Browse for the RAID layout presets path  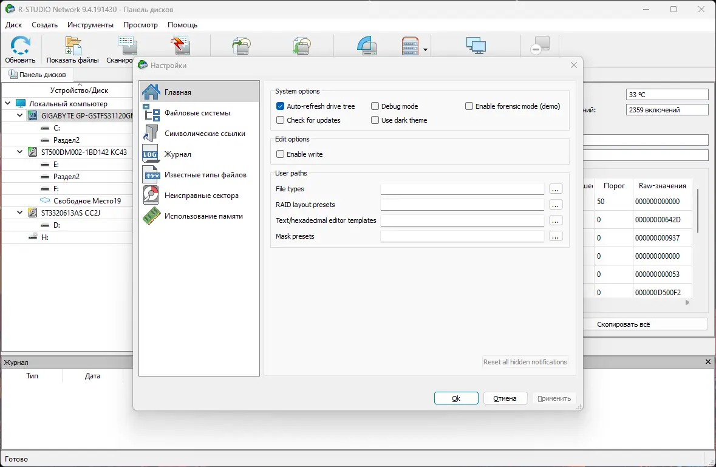point(555,205)
